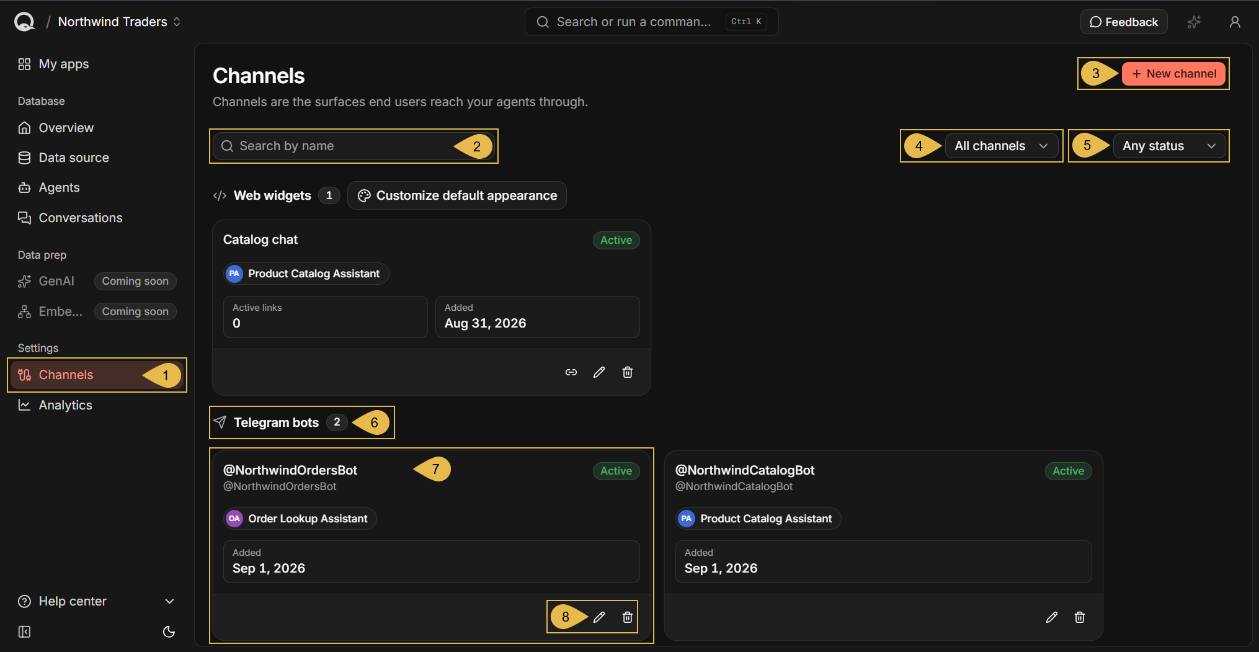Expand the Help center menu
1259x652 pixels.
tap(96, 601)
